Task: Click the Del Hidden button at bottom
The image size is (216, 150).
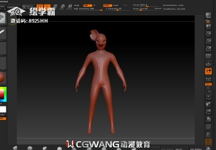Action: click(x=196, y=149)
